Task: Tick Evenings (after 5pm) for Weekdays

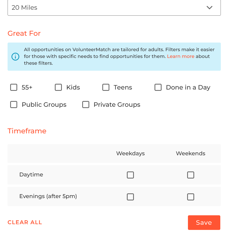Action: pyautogui.click(x=131, y=197)
